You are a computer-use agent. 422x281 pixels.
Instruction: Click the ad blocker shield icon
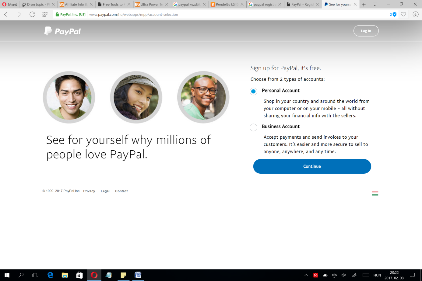[x=395, y=14]
